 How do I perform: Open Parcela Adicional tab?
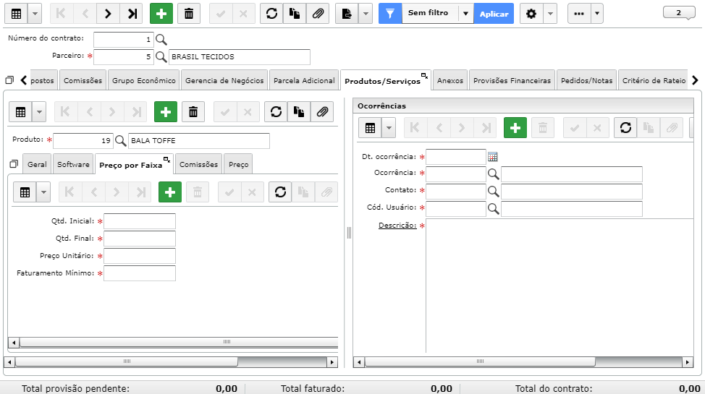[x=304, y=80]
